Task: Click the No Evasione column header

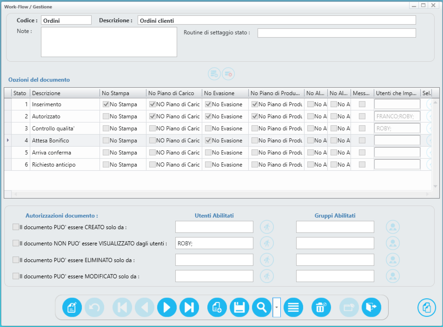Action: click(225, 93)
